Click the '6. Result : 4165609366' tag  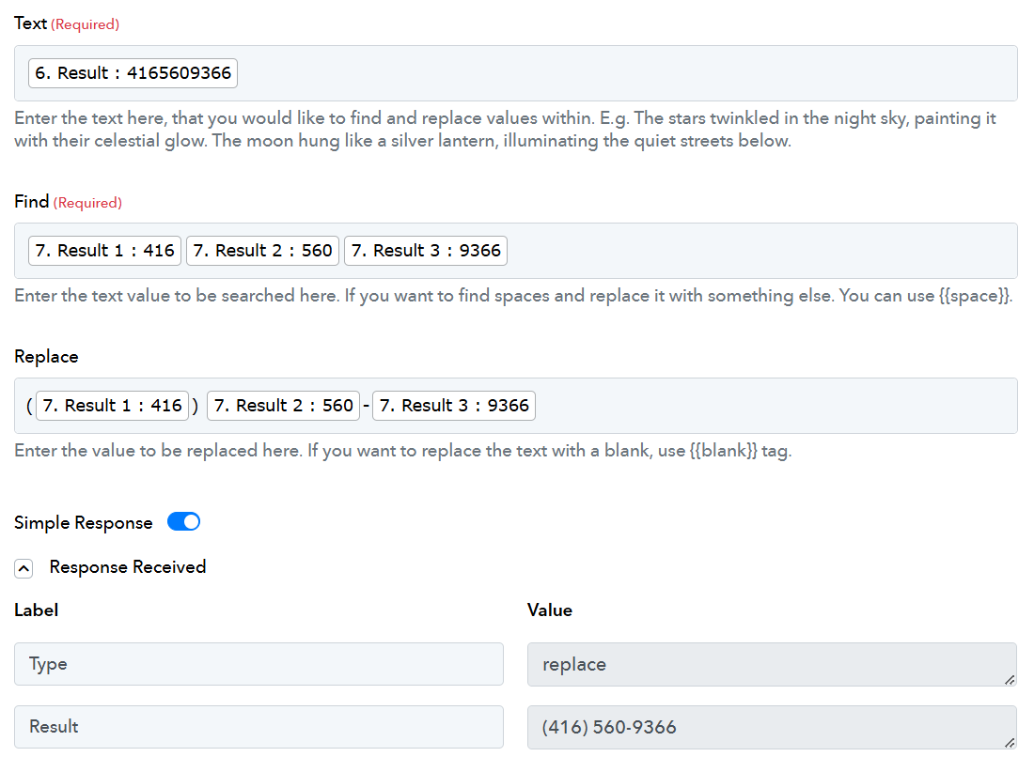(133, 73)
